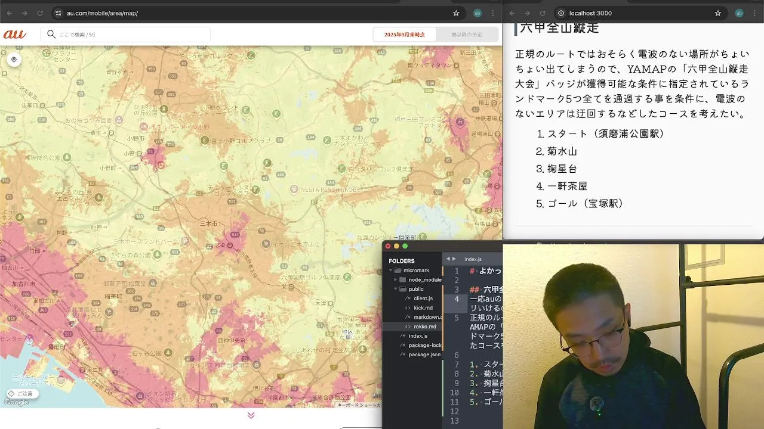Click the FOLDERS header in Sublime sidebar

point(402,261)
